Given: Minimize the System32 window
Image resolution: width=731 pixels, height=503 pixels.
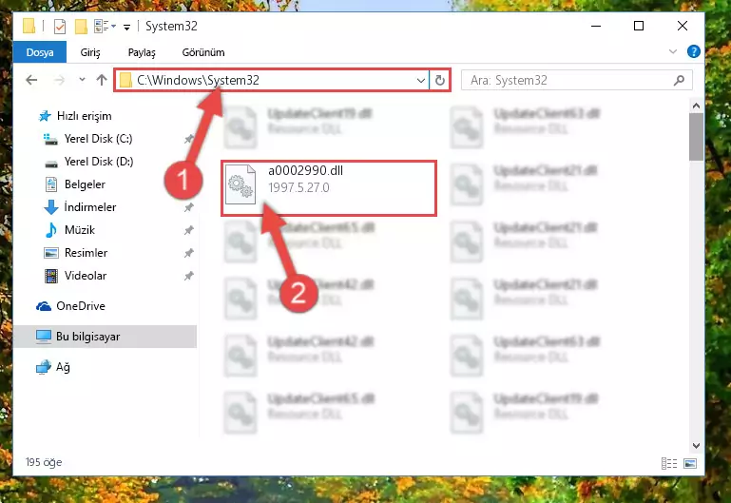Looking at the screenshot, I should coord(596,26).
